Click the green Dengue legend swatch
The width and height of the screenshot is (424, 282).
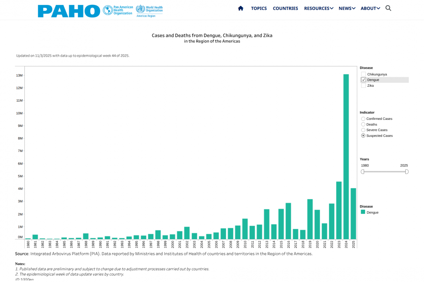(363, 212)
